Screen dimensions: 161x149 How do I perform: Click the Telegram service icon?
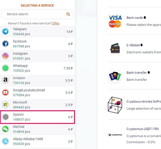5,31
